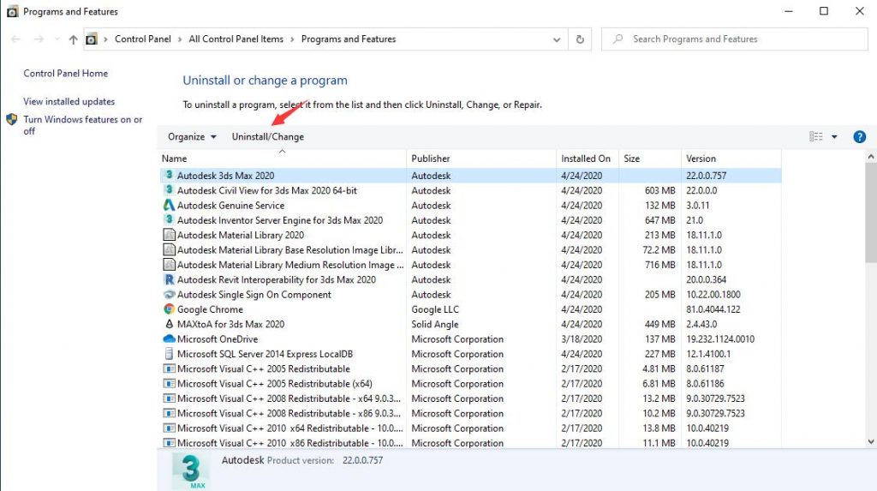
Task: Change view using the view layout icon
Action: (816, 136)
